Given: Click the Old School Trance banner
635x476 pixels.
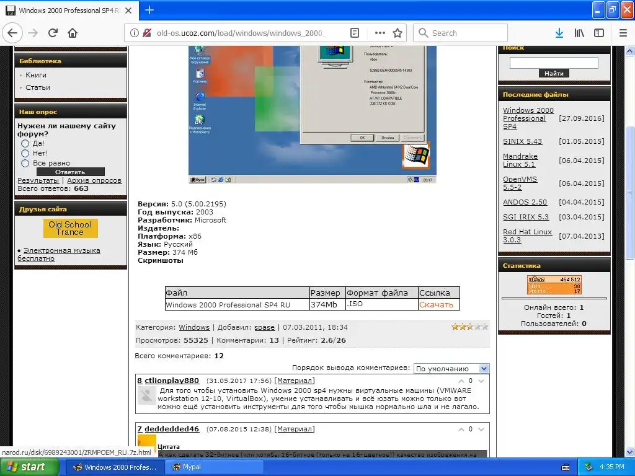Looking at the screenshot, I should pyautogui.click(x=71, y=228).
